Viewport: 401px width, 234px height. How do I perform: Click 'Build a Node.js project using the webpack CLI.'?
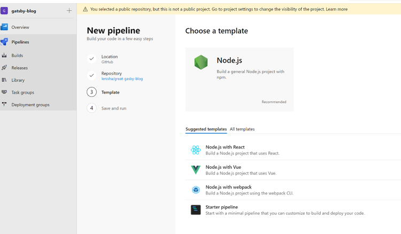click(249, 193)
